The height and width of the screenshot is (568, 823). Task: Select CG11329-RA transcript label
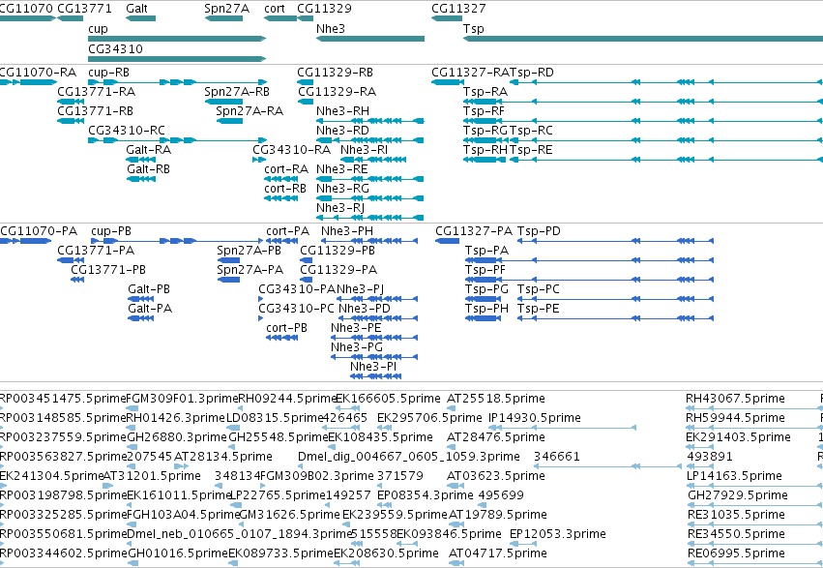coord(337,91)
